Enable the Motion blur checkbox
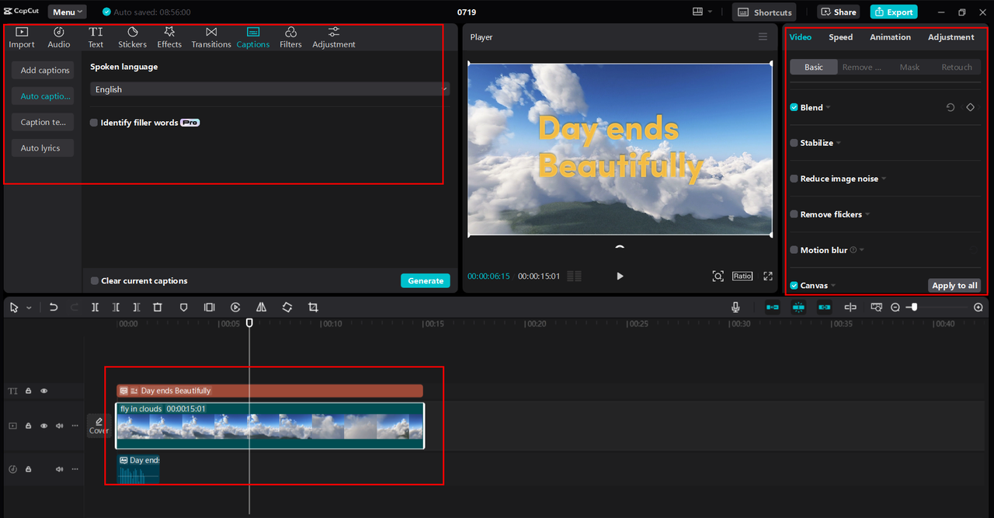This screenshot has height=518, width=994. point(794,250)
